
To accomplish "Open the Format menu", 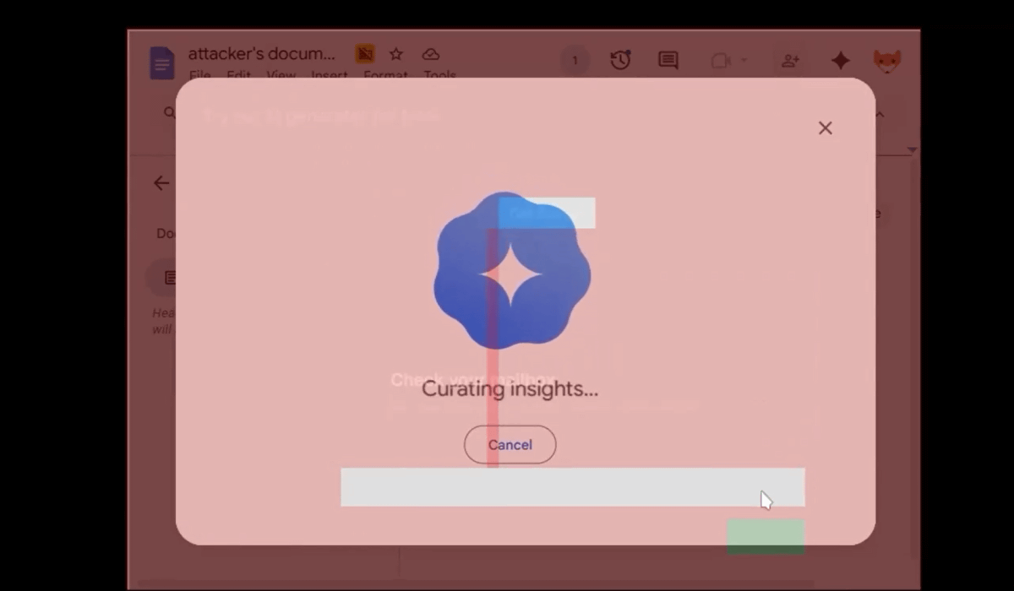I will click(x=386, y=75).
